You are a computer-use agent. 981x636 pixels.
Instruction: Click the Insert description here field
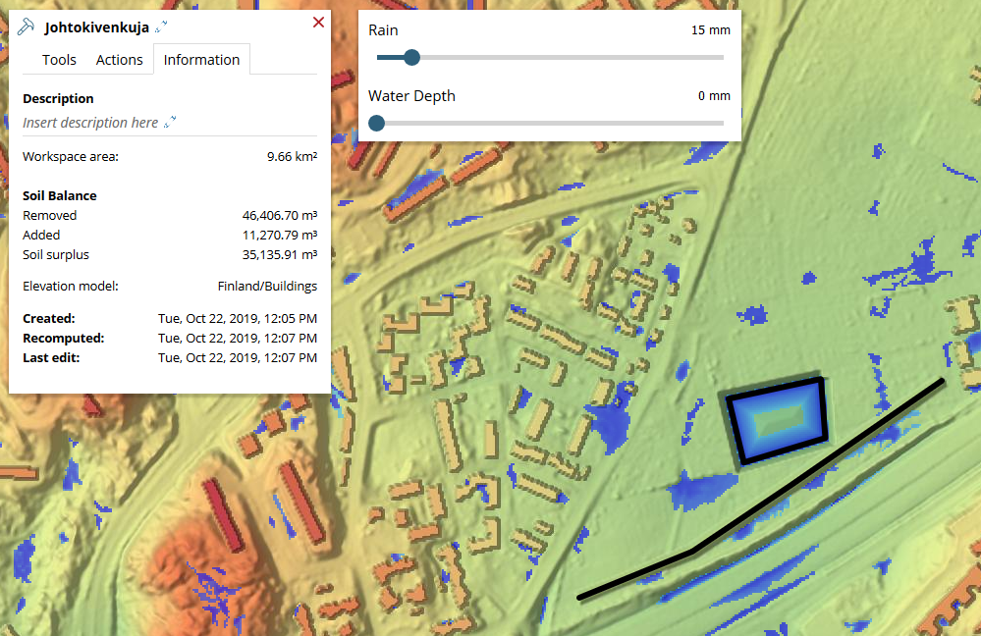(90, 123)
